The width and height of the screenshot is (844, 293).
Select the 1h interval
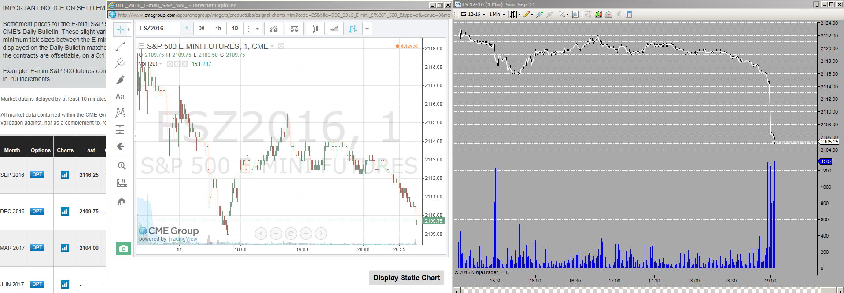tap(218, 29)
